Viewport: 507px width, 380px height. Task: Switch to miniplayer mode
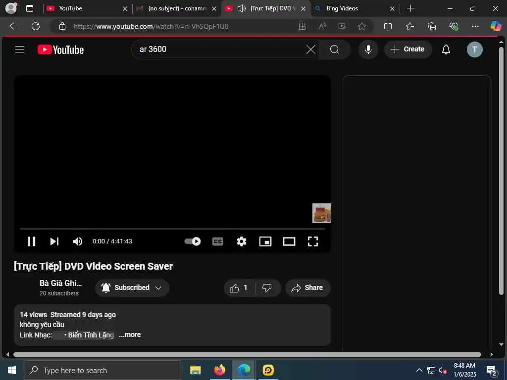pos(265,241)
